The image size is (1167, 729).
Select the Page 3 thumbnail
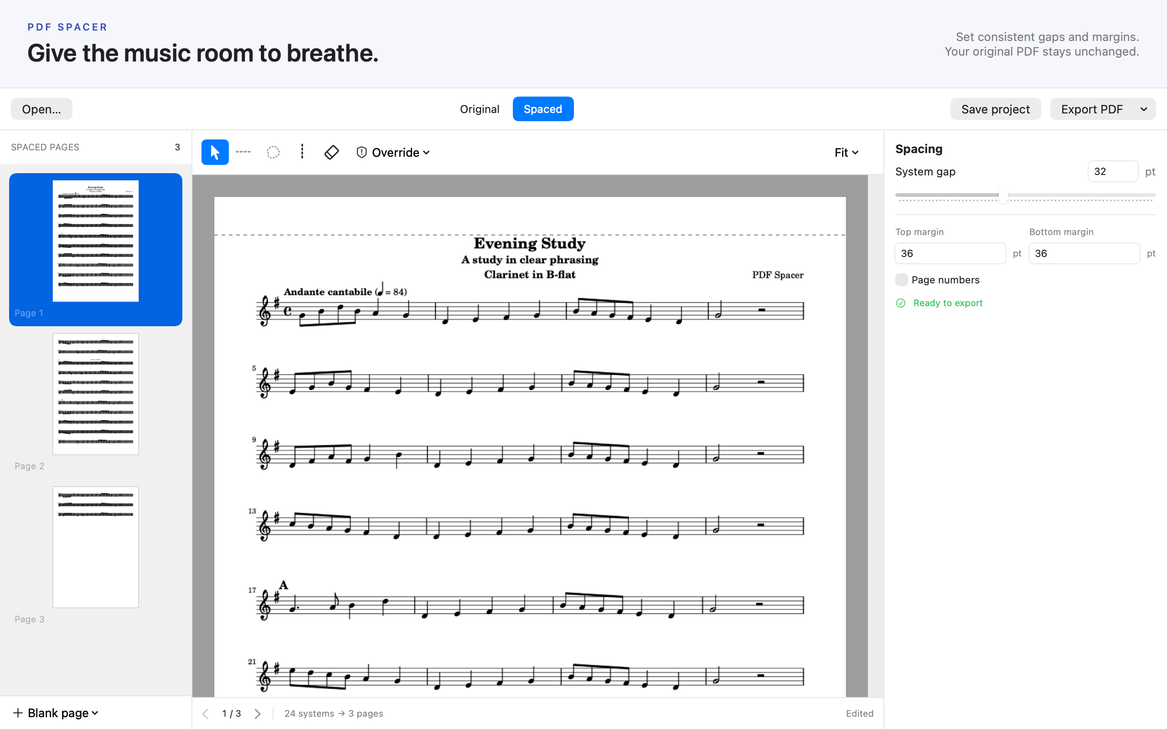click(95, 547)
